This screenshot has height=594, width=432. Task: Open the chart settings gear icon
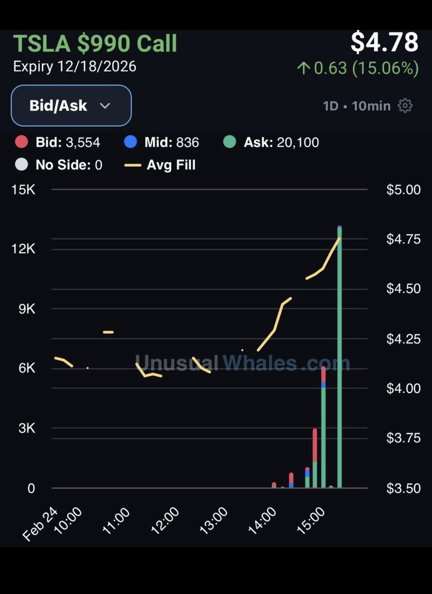405,106
